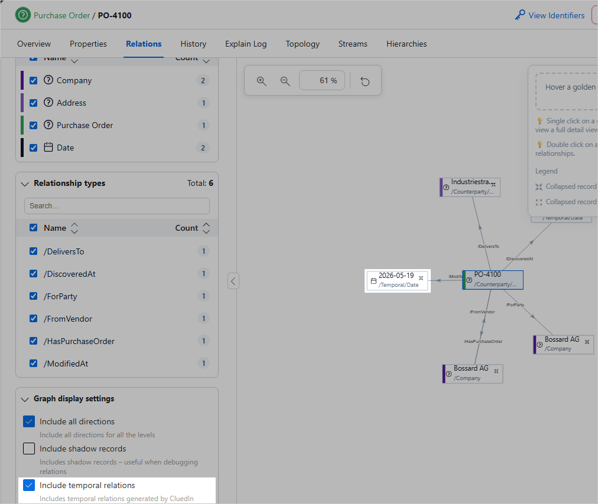This screenshot has width=598, height=504.
Task: Click the key icon beside View Identifiers
Action: click(519, 15)
